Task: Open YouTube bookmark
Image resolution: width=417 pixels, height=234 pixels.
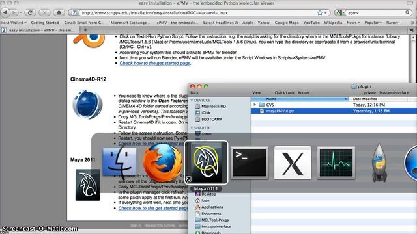Action: pyautogui.click(x=311, y=23)
